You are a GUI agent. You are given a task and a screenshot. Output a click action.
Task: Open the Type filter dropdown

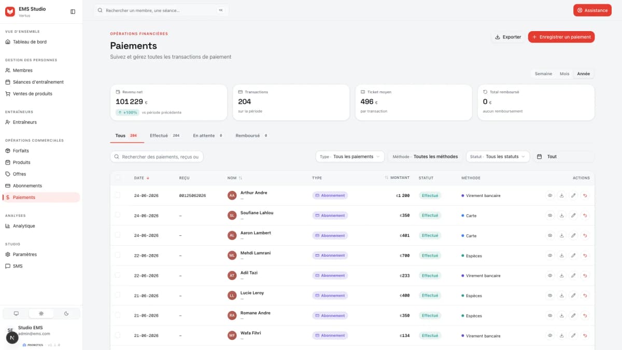tap(350, 157)
